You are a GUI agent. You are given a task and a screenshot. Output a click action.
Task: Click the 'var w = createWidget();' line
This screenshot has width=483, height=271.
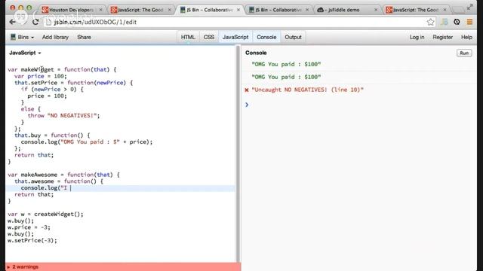[x=45, y=214]
